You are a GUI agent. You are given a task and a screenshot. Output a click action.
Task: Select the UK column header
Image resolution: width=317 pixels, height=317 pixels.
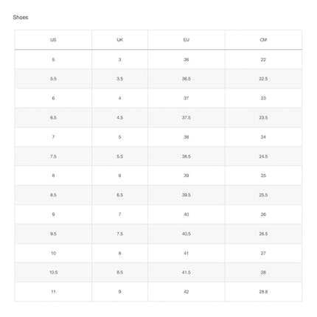point(119,40)
